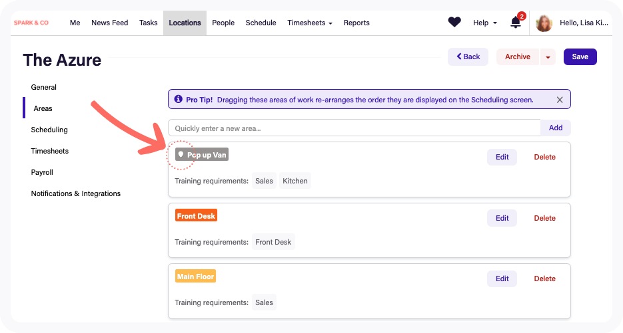
Task: Open the Timesheets sidebar section
Action: point(50,151)
